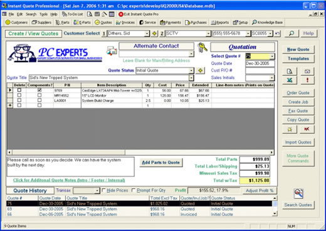Image resolution: width=326 pixels, height=231 pixels.
Task: Uncheck Components box for row 9769
Action: pos(39,90)
